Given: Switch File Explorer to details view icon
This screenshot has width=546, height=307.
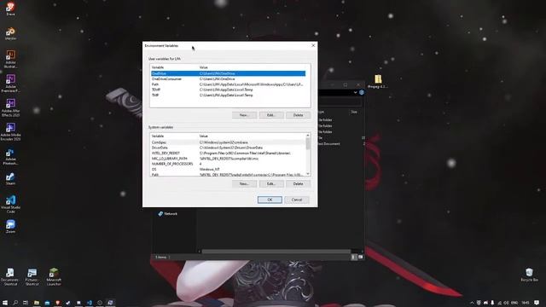Looking at the screenshot, I should 354,258.
